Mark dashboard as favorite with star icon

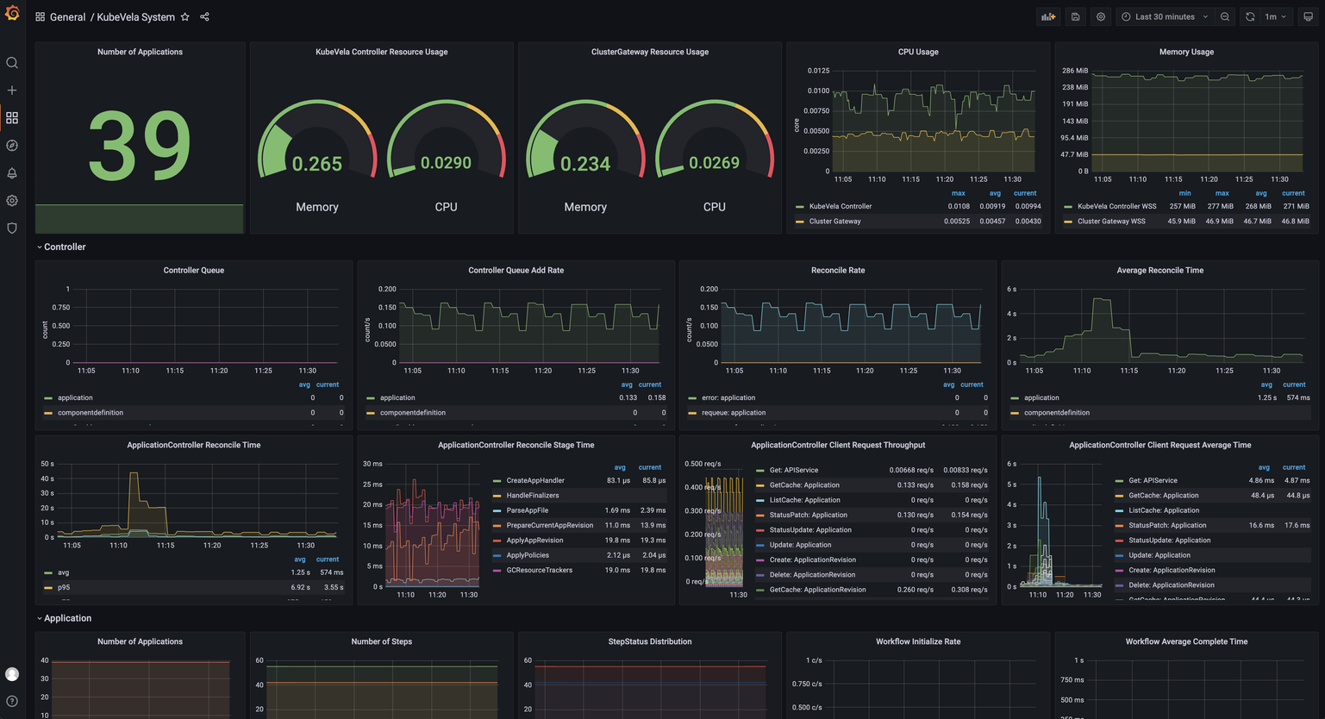coord(184,17)
